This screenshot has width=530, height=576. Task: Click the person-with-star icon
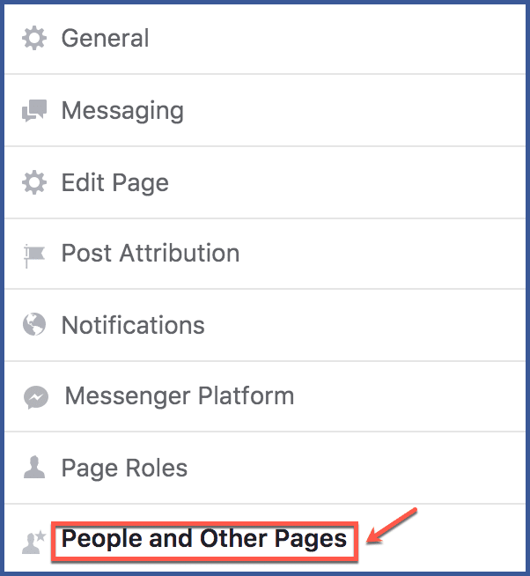click(x=33, y=543)
